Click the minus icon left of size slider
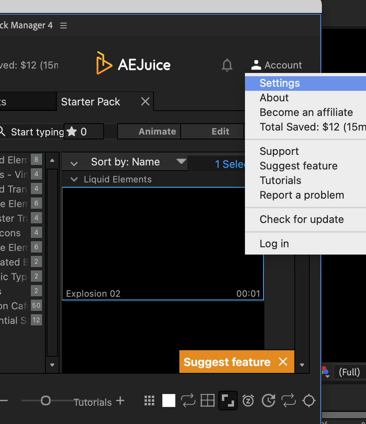 click(4, 400)
